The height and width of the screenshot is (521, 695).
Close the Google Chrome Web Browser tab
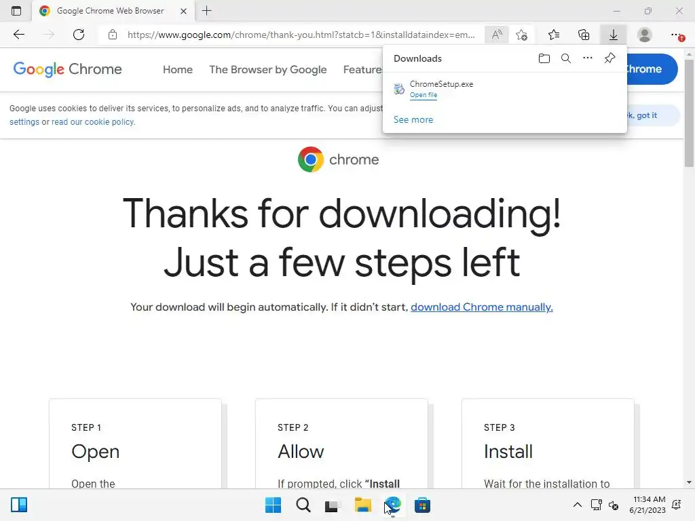(x=183, y=11)
